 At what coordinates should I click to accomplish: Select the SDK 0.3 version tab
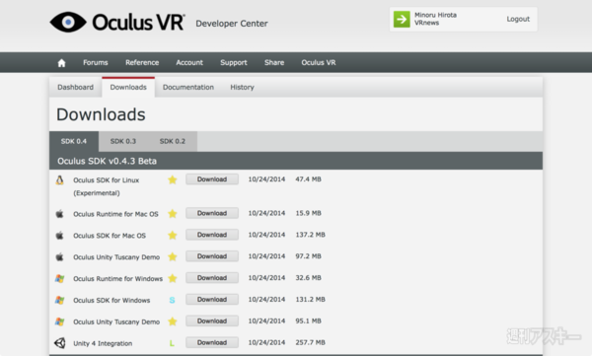[x=123, y=141]
